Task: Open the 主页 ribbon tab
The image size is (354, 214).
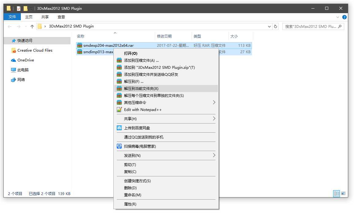Action: [29, 17]
